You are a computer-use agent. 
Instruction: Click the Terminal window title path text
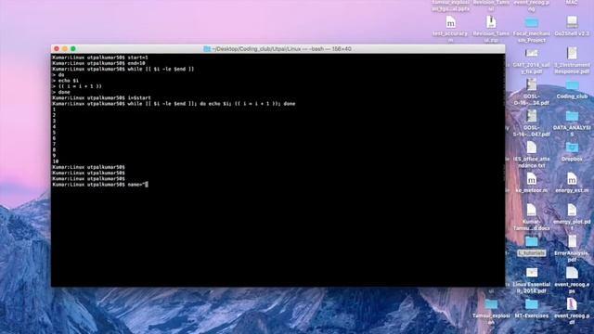click(x=281, y=49)
